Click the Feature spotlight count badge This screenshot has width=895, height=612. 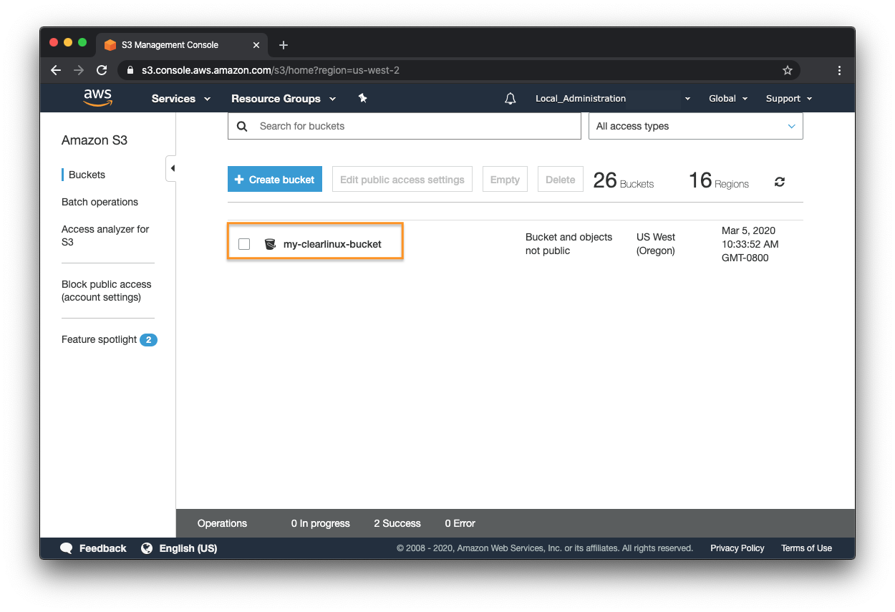pyautogui.click(x=148, y=340)
